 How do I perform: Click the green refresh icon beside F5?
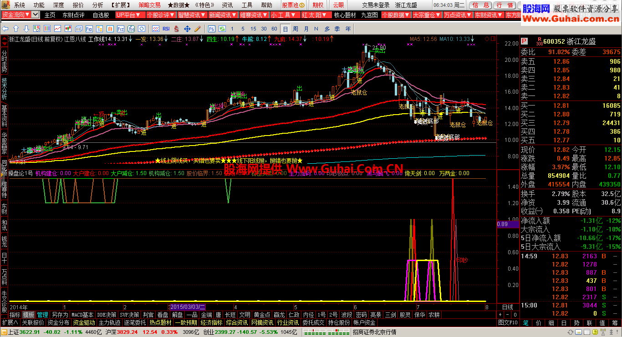pos(222,29)
